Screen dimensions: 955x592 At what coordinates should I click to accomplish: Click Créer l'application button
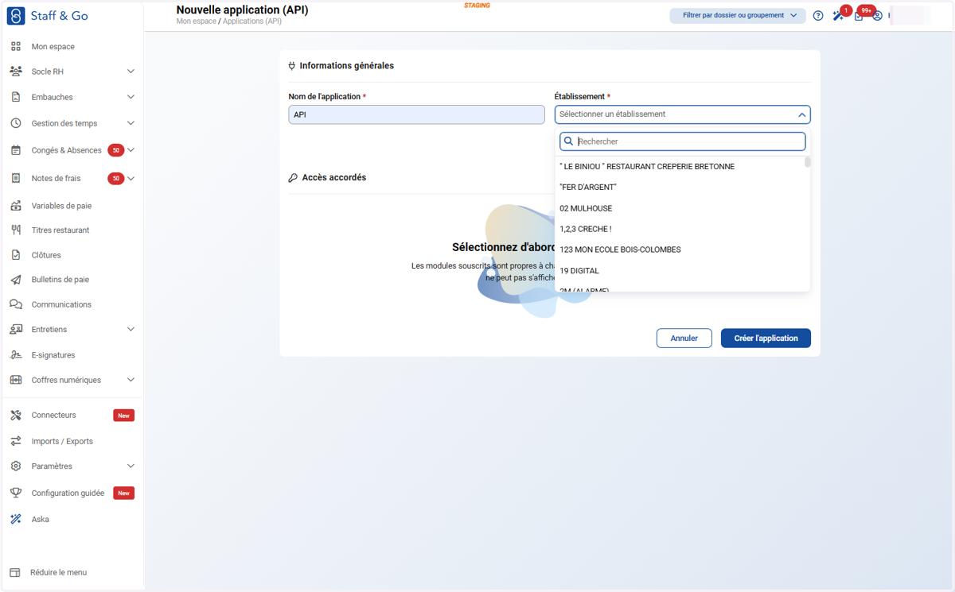766,339
